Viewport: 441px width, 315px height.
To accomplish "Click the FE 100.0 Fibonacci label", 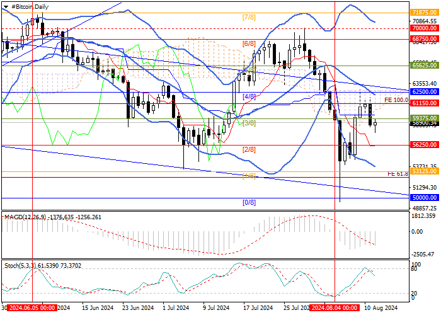I will [x=396, y=100].
